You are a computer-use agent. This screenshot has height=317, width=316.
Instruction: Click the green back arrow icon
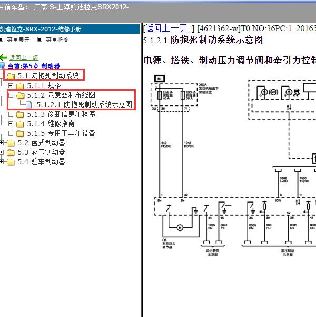[4, 57]
